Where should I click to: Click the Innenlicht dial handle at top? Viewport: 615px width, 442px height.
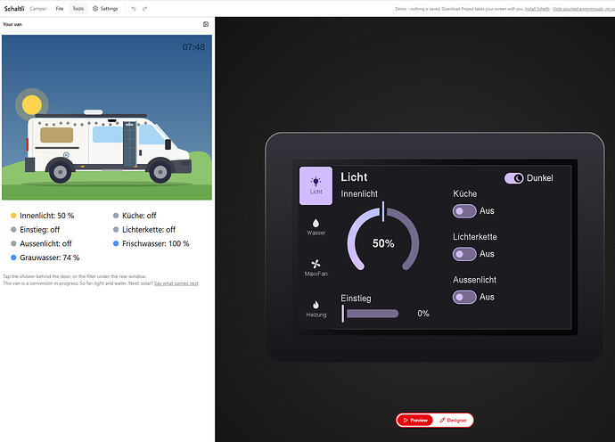(x=383, y=212)
